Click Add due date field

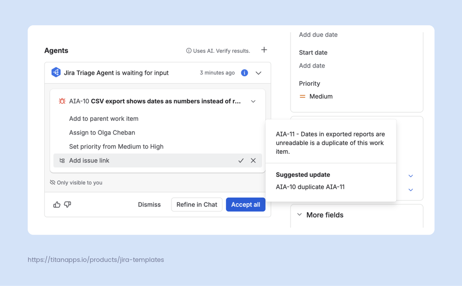(x=318, y=35)
